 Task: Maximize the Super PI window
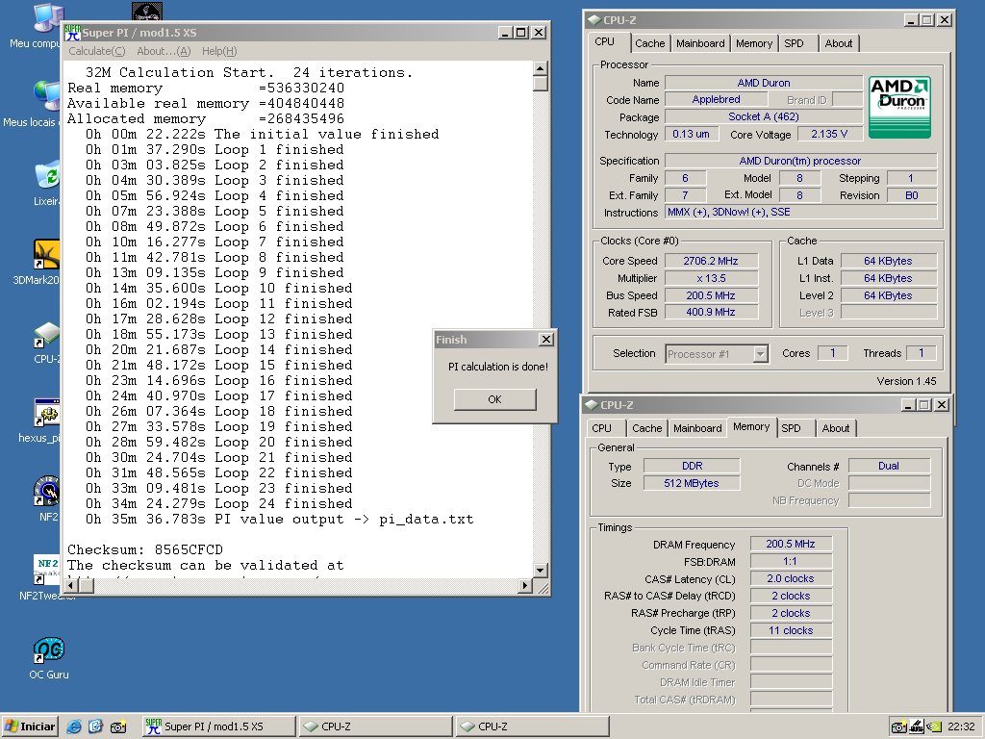click(521, 33)
